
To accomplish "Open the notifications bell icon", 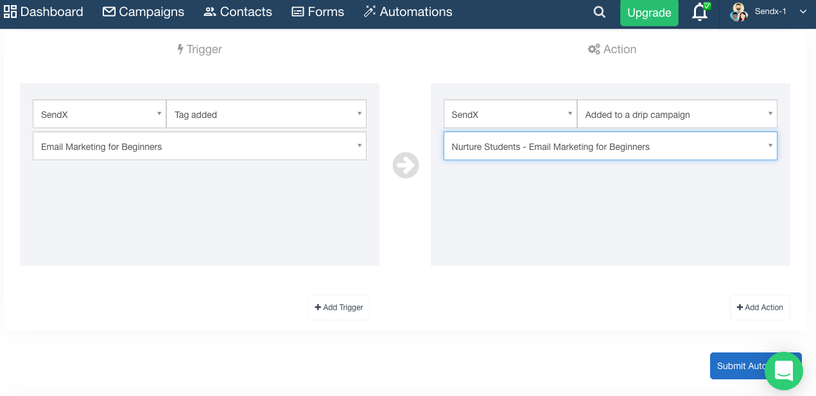I will 700,12.
